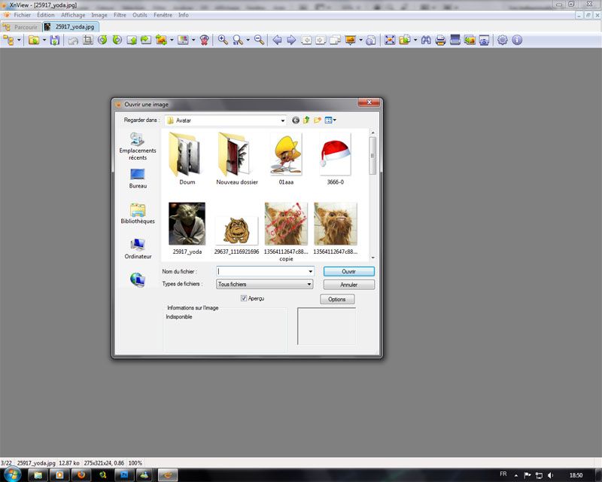
Task: Expand the Browser tree icon dropdown arrow
Action: click(x=19, y=40)
